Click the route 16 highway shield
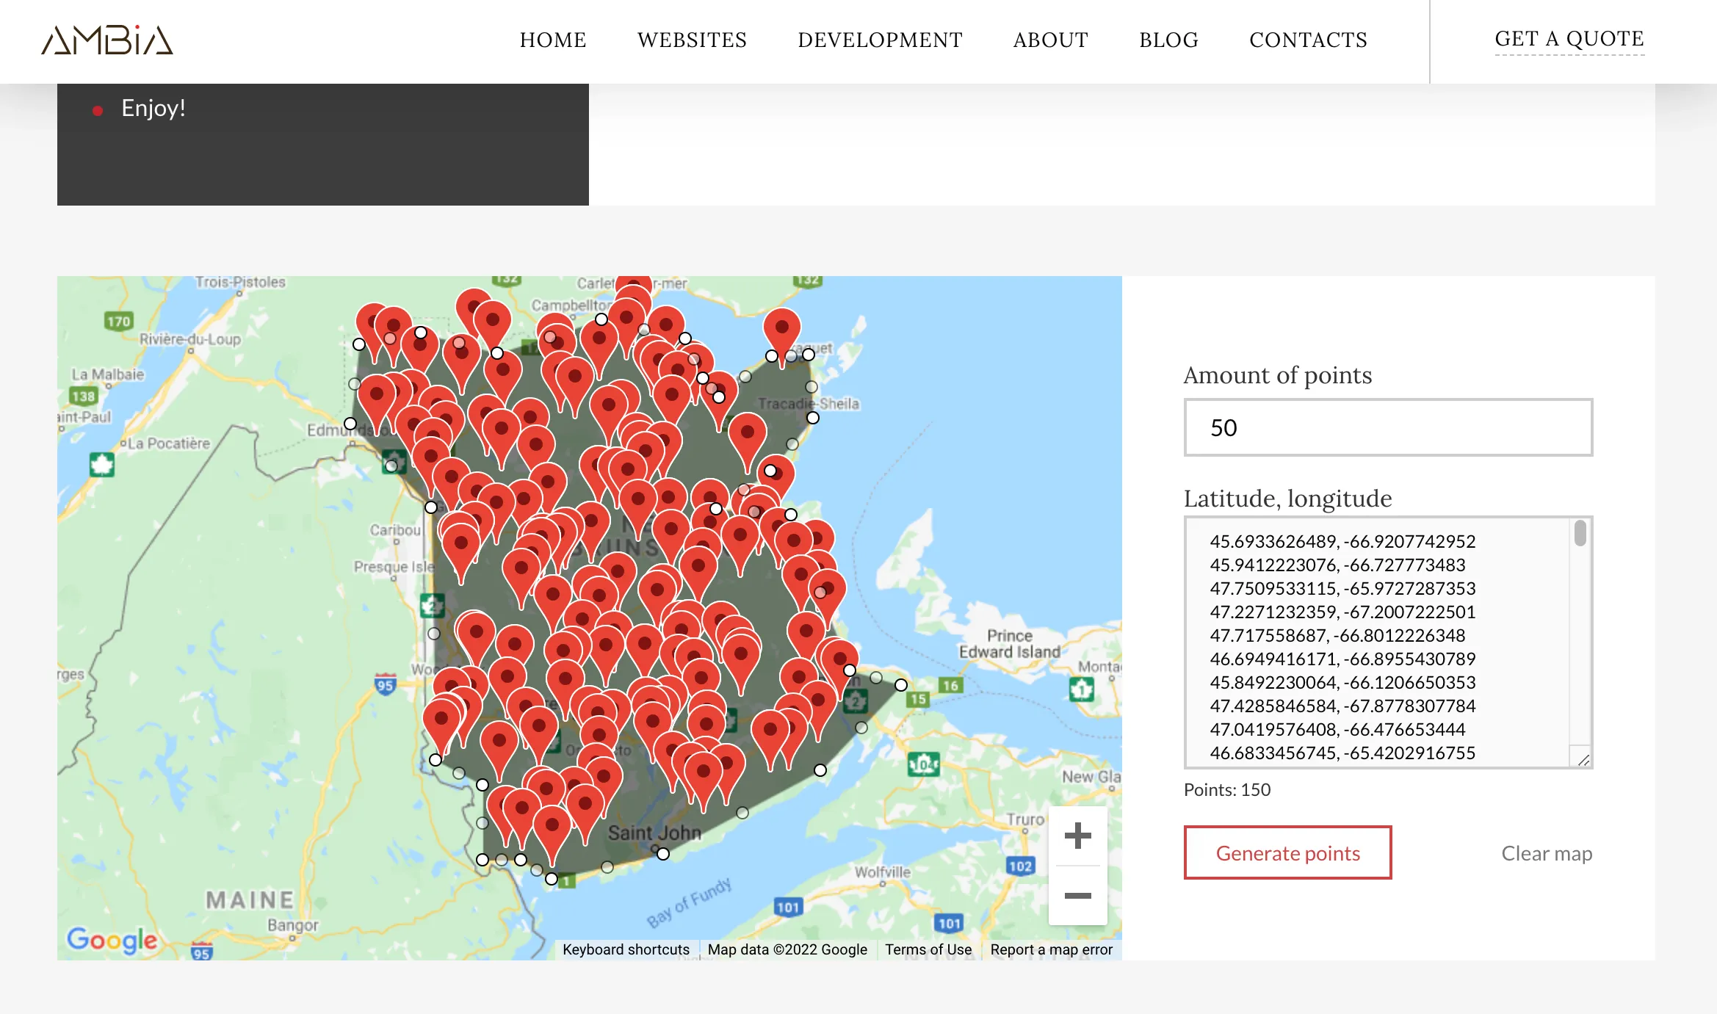 (x=950, y=685)
